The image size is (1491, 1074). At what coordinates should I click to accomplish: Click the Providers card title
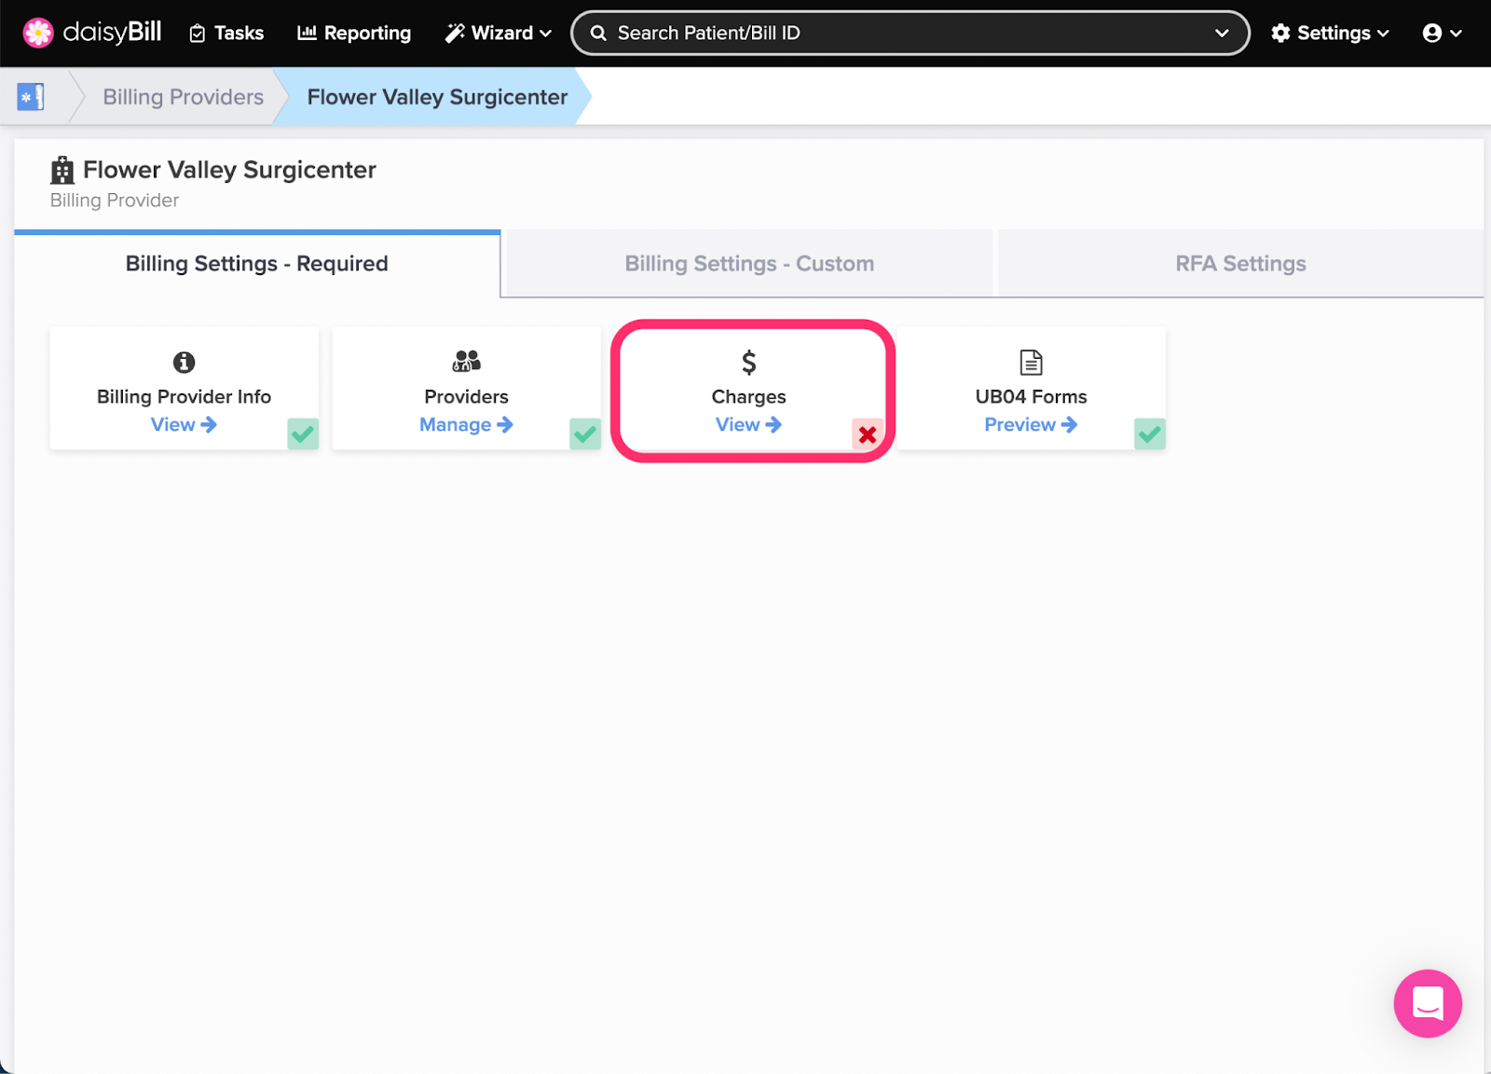tap(466, 396)
